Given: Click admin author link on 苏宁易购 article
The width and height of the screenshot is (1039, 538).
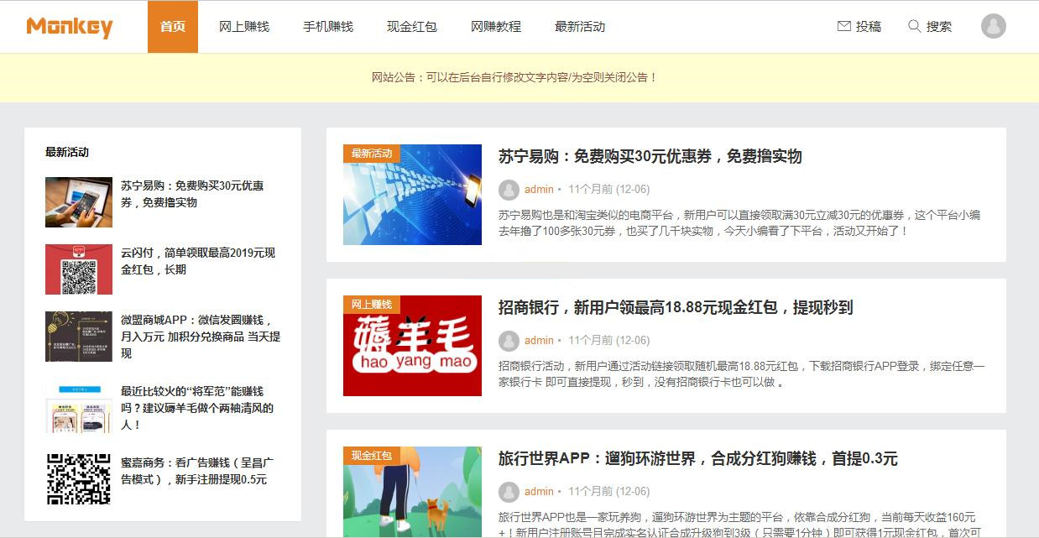Looking at the screenshot, I should point(539,190).
